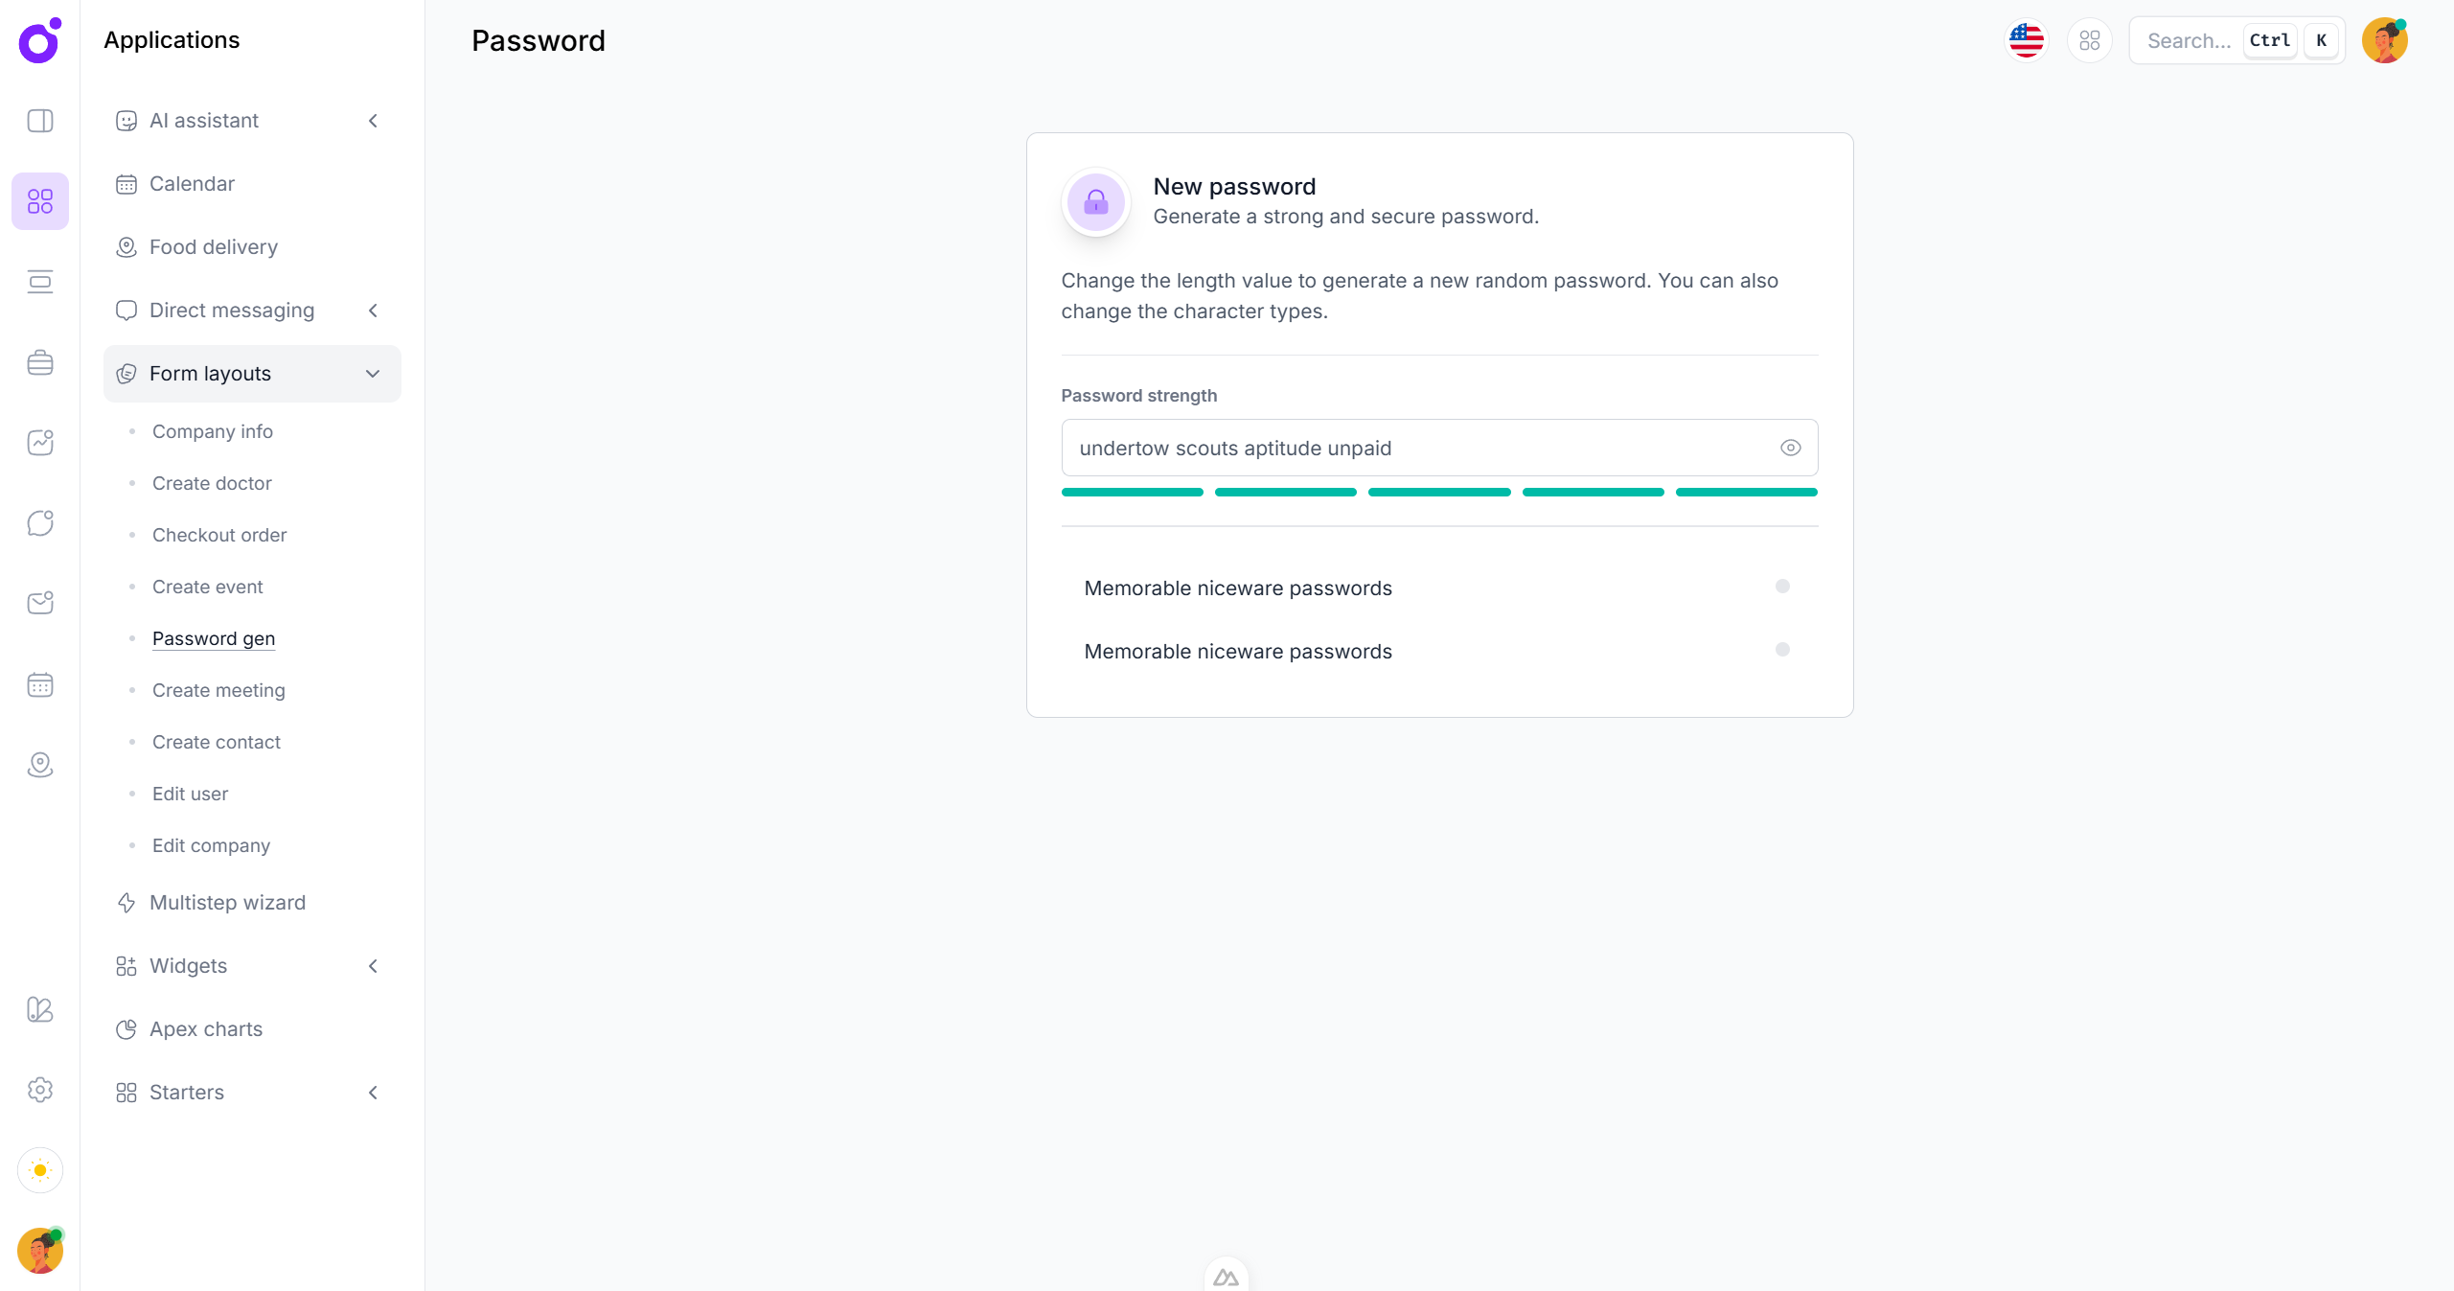Click the sun theme toggle icon

[x=40, y=1170]
